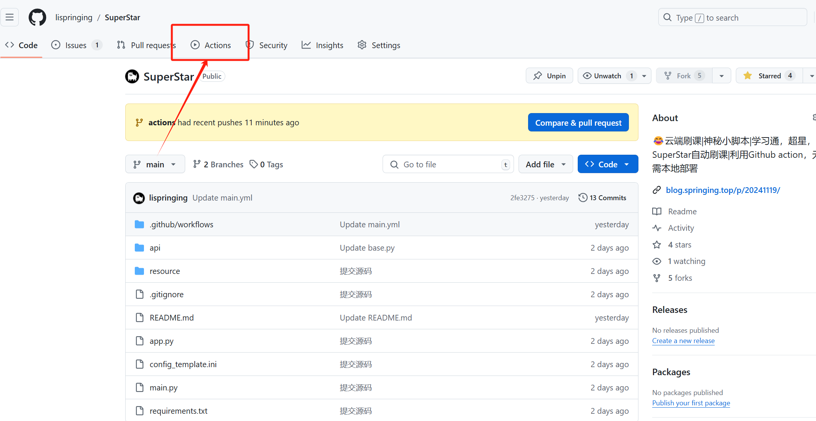Viewport: 816px width, 421px height.
Task: Open Update base.py commit message
Action: pyautogui.click(x=367, y=248)
